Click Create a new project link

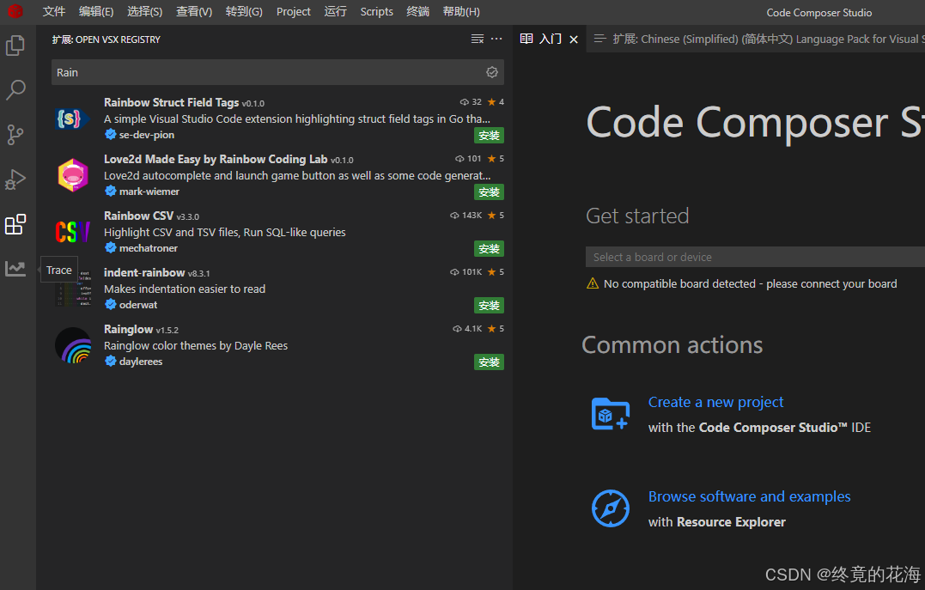(x=715, y=403)
